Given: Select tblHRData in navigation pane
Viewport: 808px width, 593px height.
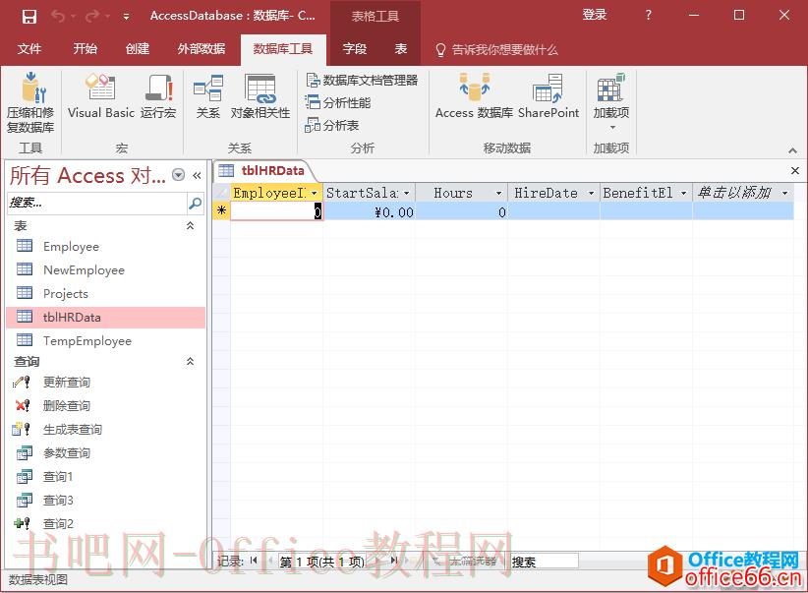Looking at the screenshot, I should pyautogui.click(x=105, y=317).
